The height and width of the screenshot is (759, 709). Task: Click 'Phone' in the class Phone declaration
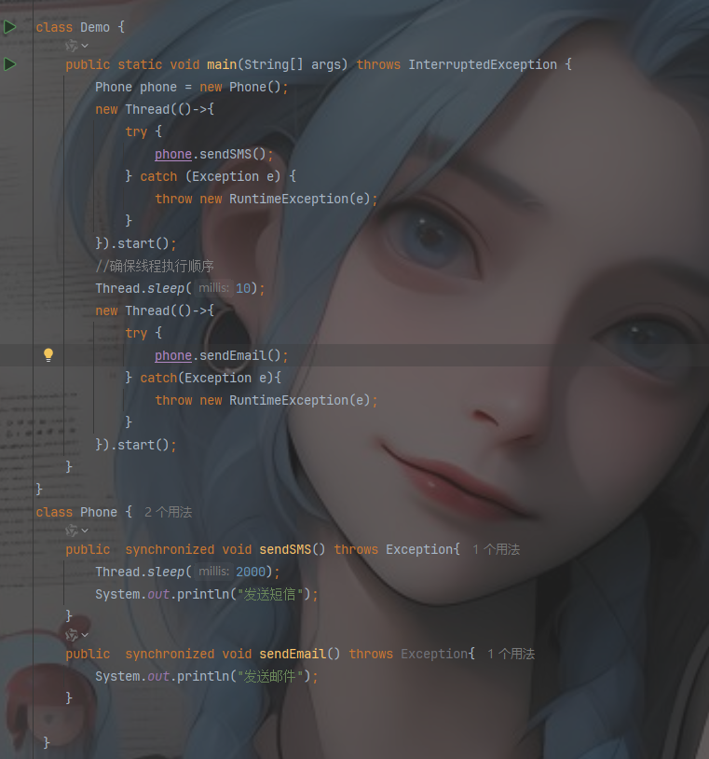point(99,512)
